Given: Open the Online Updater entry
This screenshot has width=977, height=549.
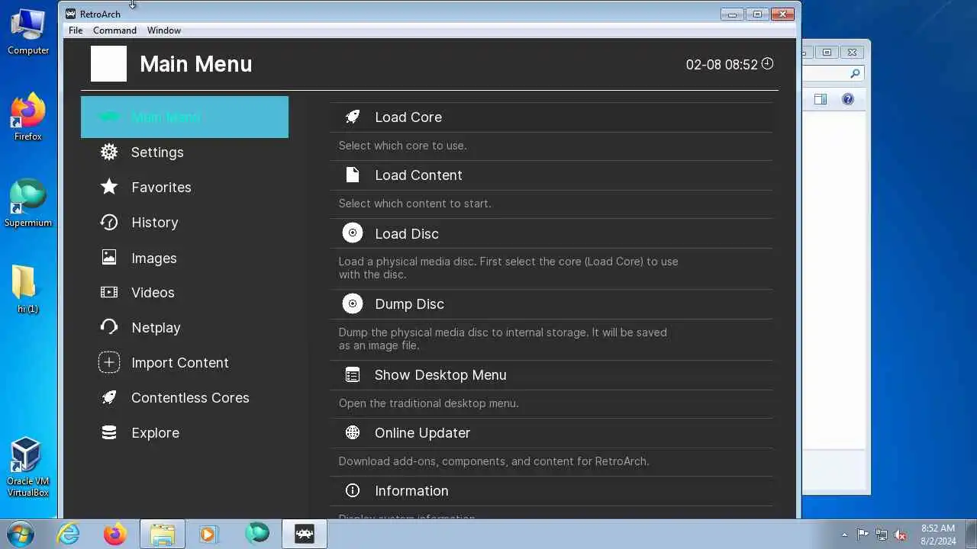Looking at the screenshot, I should pos(551,432).
